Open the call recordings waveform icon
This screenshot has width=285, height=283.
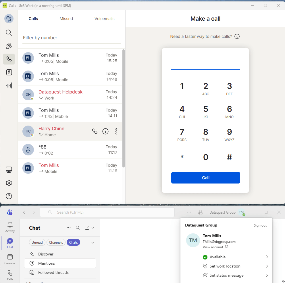(9, 85)
